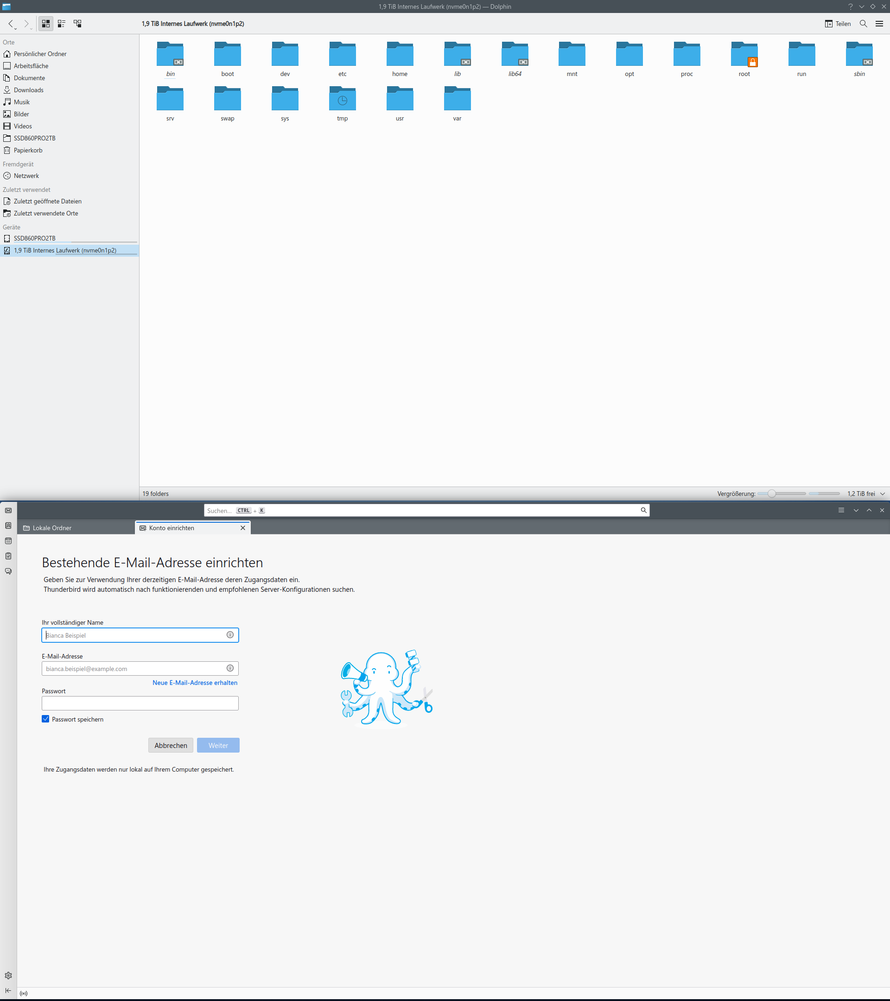The image size is (890, 1001).
Task: Open the Dolphin hamburger menu
Action: [x=879, y=24]
